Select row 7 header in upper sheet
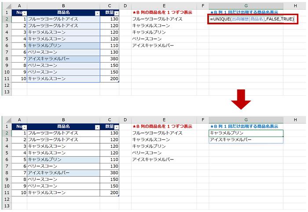The height and width of the screenshot is (212, 308). (x=7, y=59)
